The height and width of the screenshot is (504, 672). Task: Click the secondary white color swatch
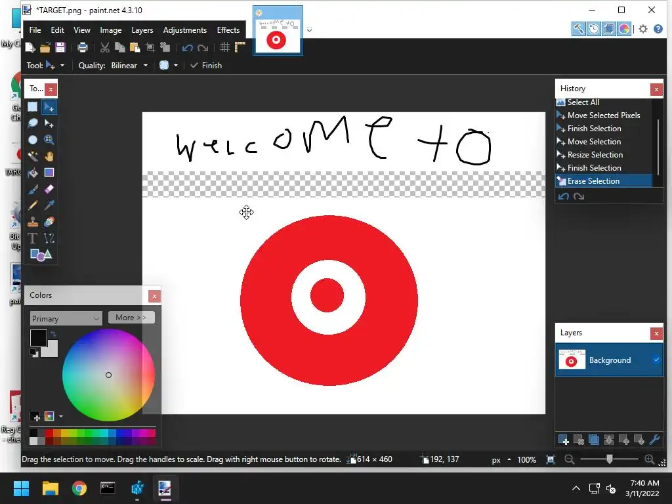point(51,350)
